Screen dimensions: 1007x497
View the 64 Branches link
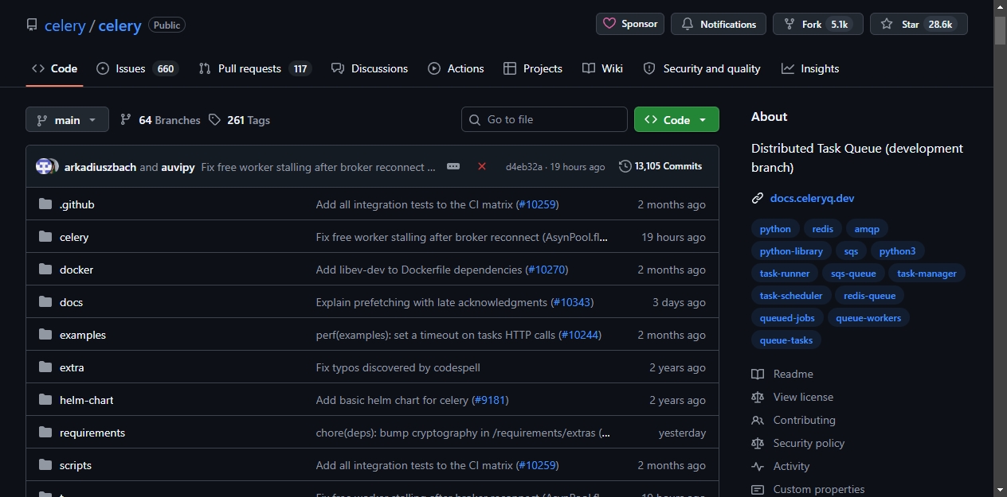(x=160, y=120)
